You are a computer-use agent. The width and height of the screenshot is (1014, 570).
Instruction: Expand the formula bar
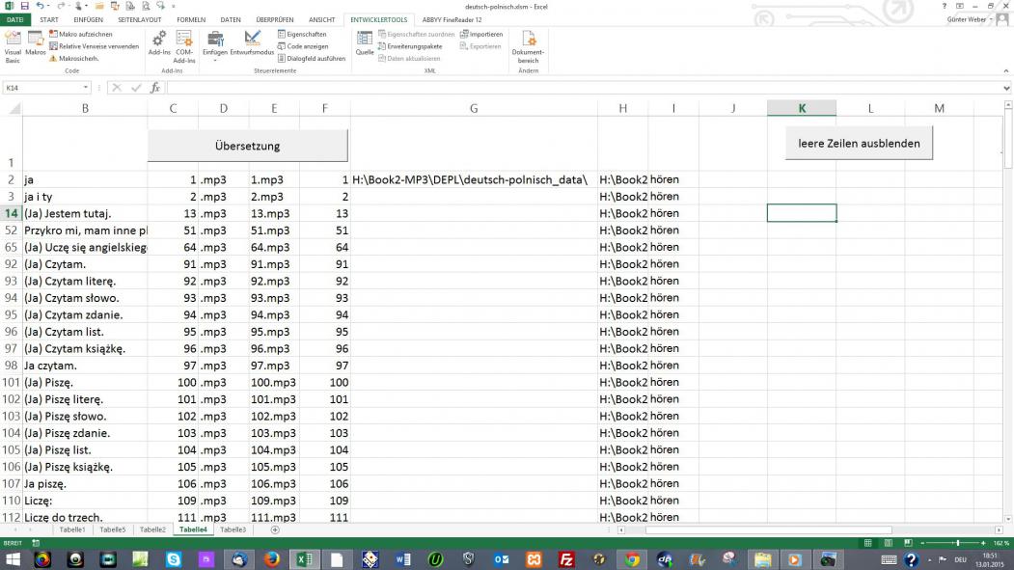(x=1007, y=88)
